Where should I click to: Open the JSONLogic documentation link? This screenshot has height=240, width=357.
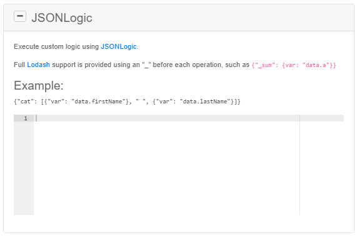[119, 46]
